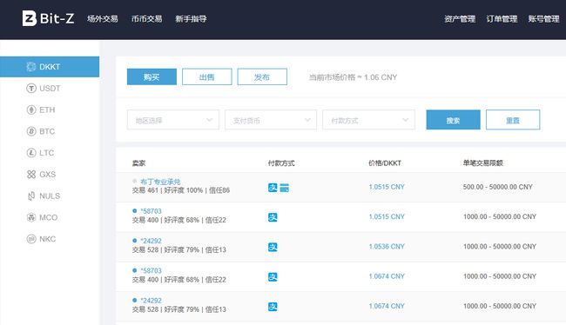Switch to the 出售 tab
The image size is (566, 325).
tap(207, 76)
